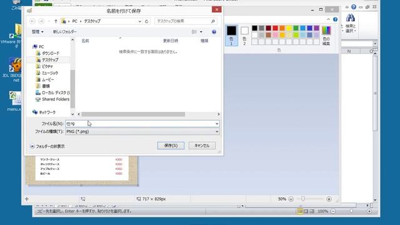Click Excel zoom in plus button
Image resolution: width=400 pixels, height=225 pixels.
point(369,211)
